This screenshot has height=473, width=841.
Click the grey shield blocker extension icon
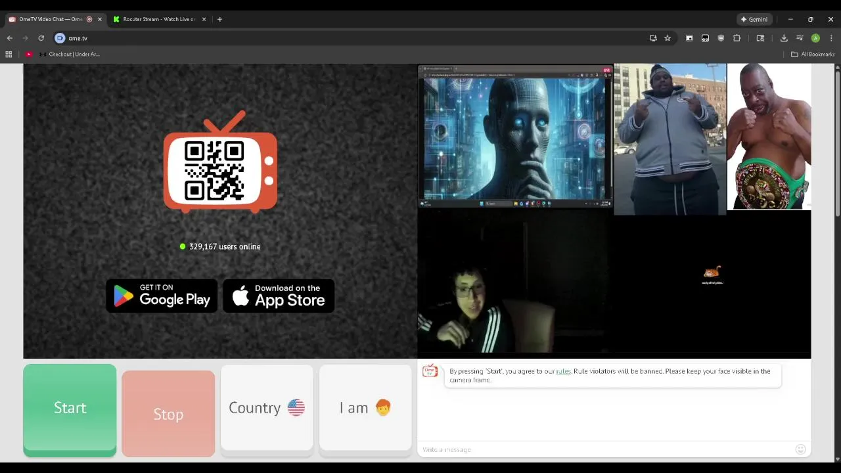[721, 38]
